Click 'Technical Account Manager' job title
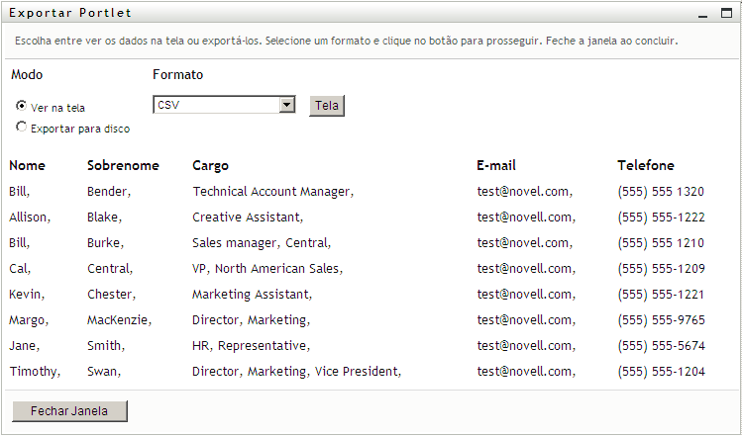Viewport: 742px width, 436px height. point(271,192)
